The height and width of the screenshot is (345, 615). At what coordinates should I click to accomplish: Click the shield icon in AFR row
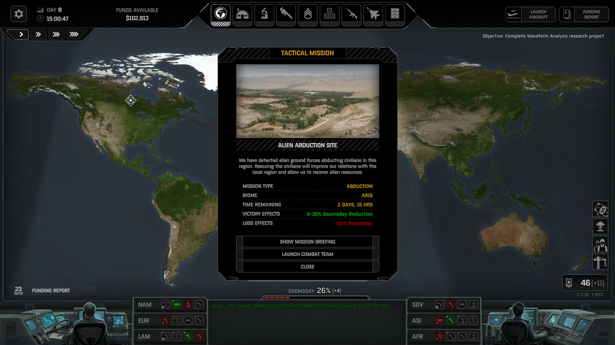[x=462, y=336]
